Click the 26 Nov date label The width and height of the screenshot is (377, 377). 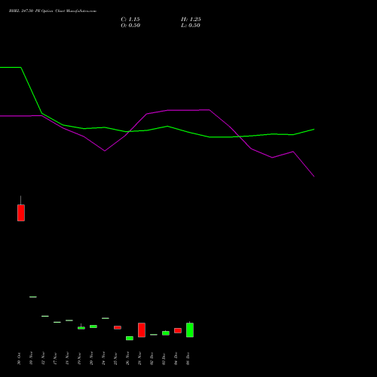click(x=127, y=359)
